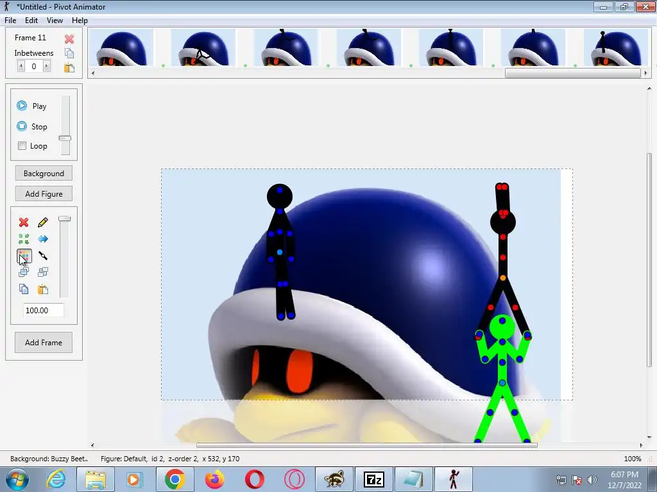Lower the figure z-order
This screenshot has height=492, width=657.
click(x=43, y=272)
